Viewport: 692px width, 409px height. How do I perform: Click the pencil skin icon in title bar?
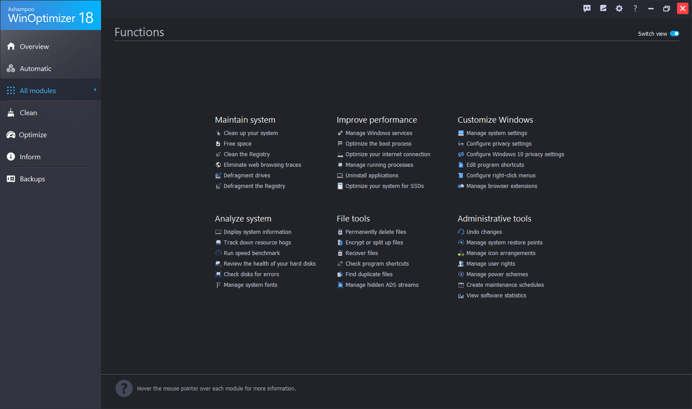point(603,8)
